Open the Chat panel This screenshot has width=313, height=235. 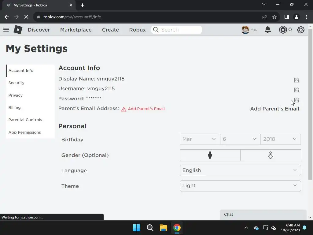tap(263, 214)
